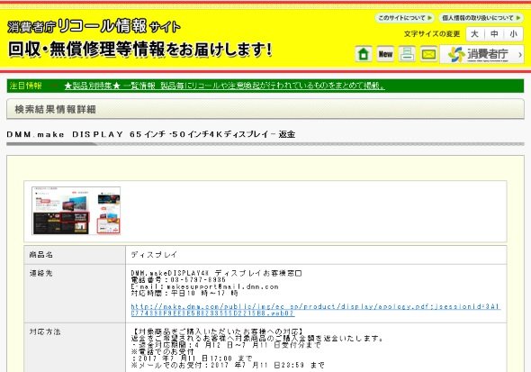
Task: Open the 製品別特集 featured info link
Action: (224, 86)
